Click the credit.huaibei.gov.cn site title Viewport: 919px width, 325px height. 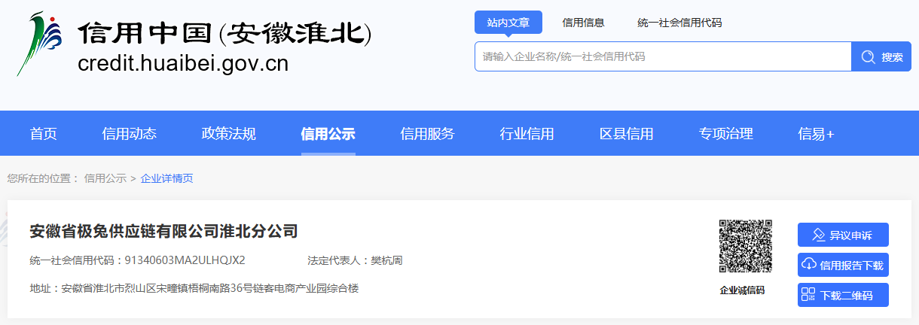pos(183,63)
